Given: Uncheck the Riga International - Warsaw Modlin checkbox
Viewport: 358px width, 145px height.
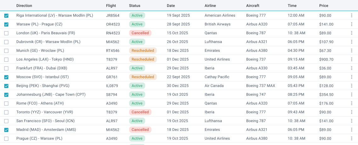Looking at the screenshot, I should click(x=6, y=16).
